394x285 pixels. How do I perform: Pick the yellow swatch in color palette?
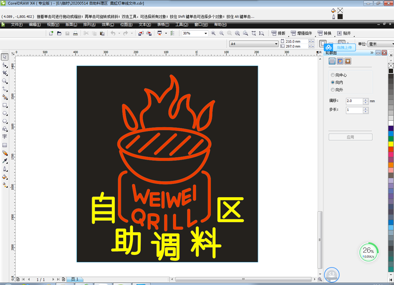[x=391, y=144]
